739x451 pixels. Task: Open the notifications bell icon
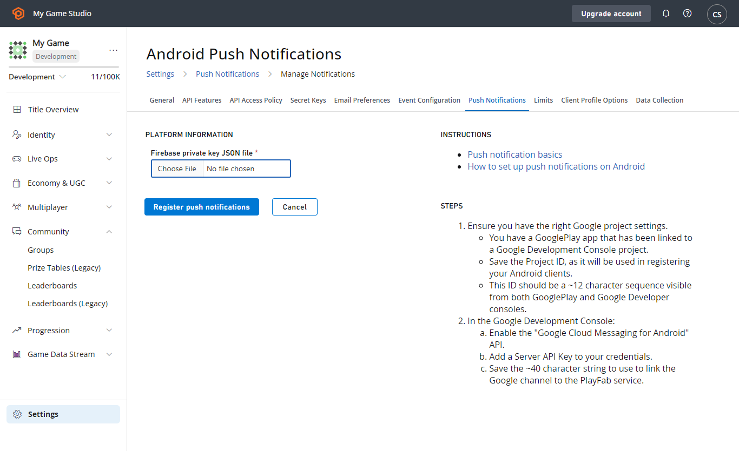click(x=666, y=14)
